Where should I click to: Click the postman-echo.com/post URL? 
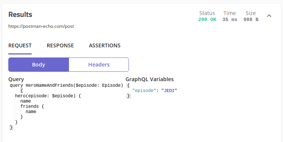pyautogui.click(x=41, y=26)
